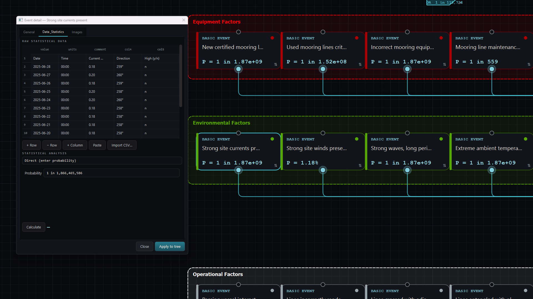Open the Data_Statistics tab
The width and height of the screenshot is (533, 299).
[53, 32]
